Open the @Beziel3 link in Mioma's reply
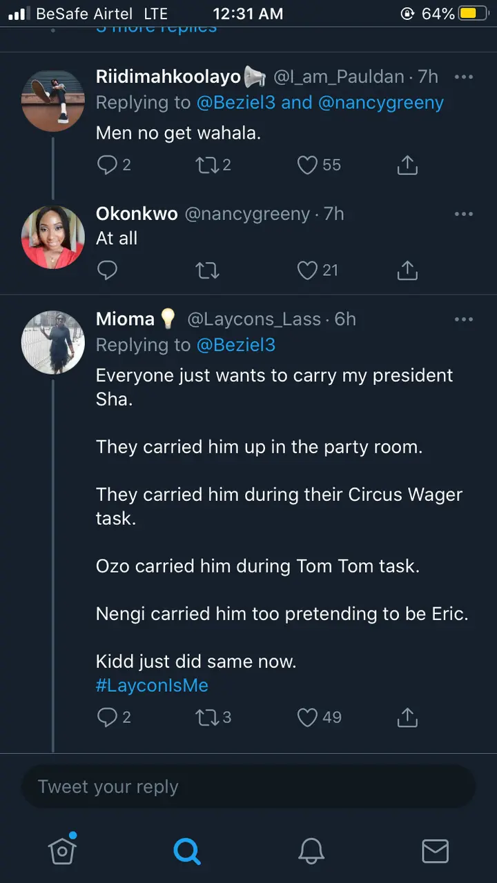 coord(236,345)
